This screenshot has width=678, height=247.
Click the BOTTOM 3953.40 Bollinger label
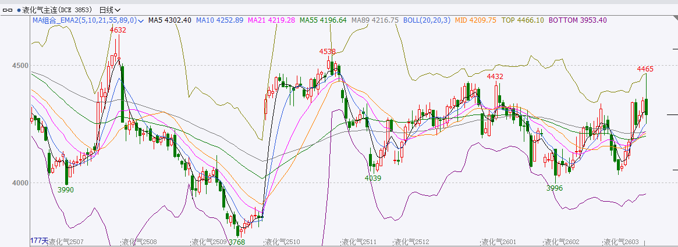[x=577, y=20]
